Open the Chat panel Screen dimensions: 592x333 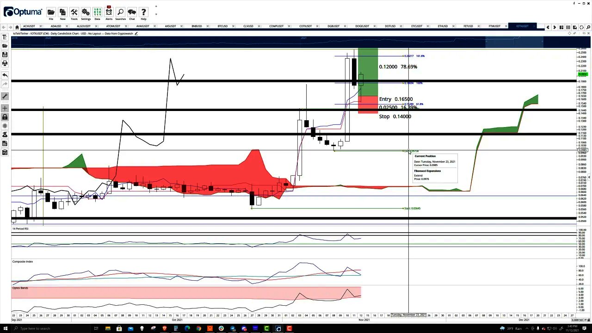point(132,13)
